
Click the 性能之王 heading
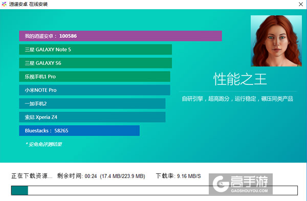tap(240, 79)
